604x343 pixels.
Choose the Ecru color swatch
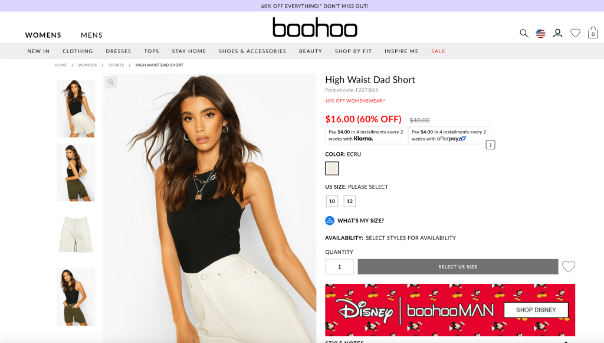pyautogui.click(x=332, y=168)
